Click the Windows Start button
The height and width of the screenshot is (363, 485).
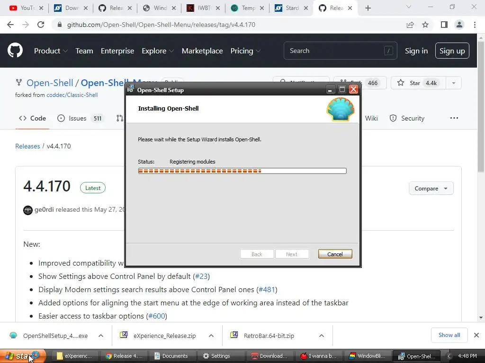23,356
